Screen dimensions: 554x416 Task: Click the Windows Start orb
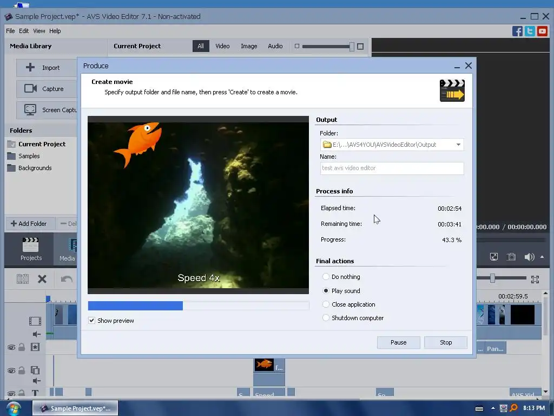point(14,408)
